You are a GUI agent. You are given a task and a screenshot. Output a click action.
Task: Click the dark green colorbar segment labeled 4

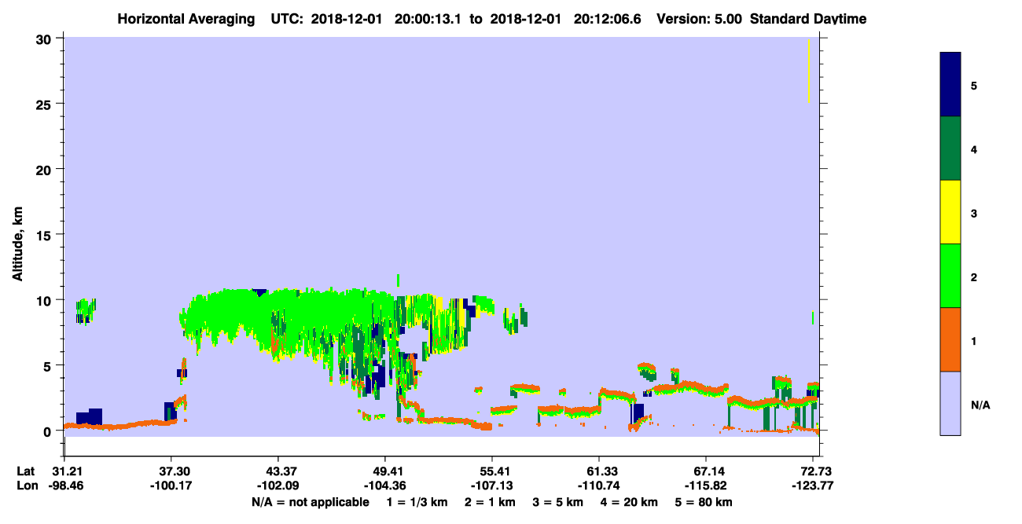[950, 148]
